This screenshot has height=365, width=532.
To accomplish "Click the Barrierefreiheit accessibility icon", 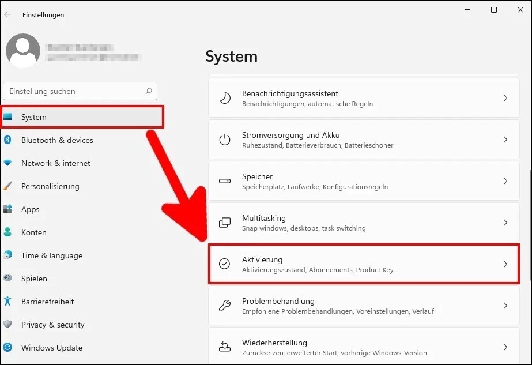I will point(10,302).
